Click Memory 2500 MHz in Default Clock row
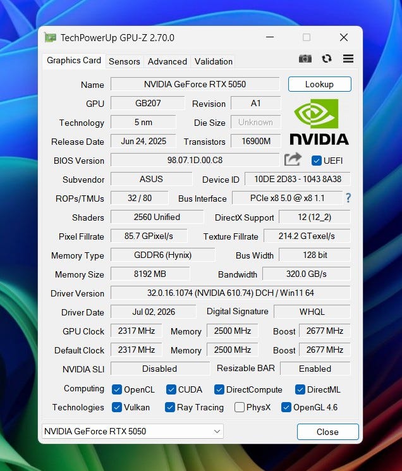Image resolution: width=402 pixels, height=471 pixels. (233, 350)
